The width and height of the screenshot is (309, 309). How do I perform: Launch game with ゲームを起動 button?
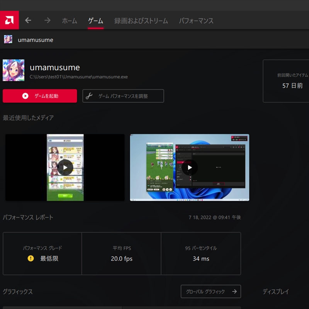click(x=40, y=96)
